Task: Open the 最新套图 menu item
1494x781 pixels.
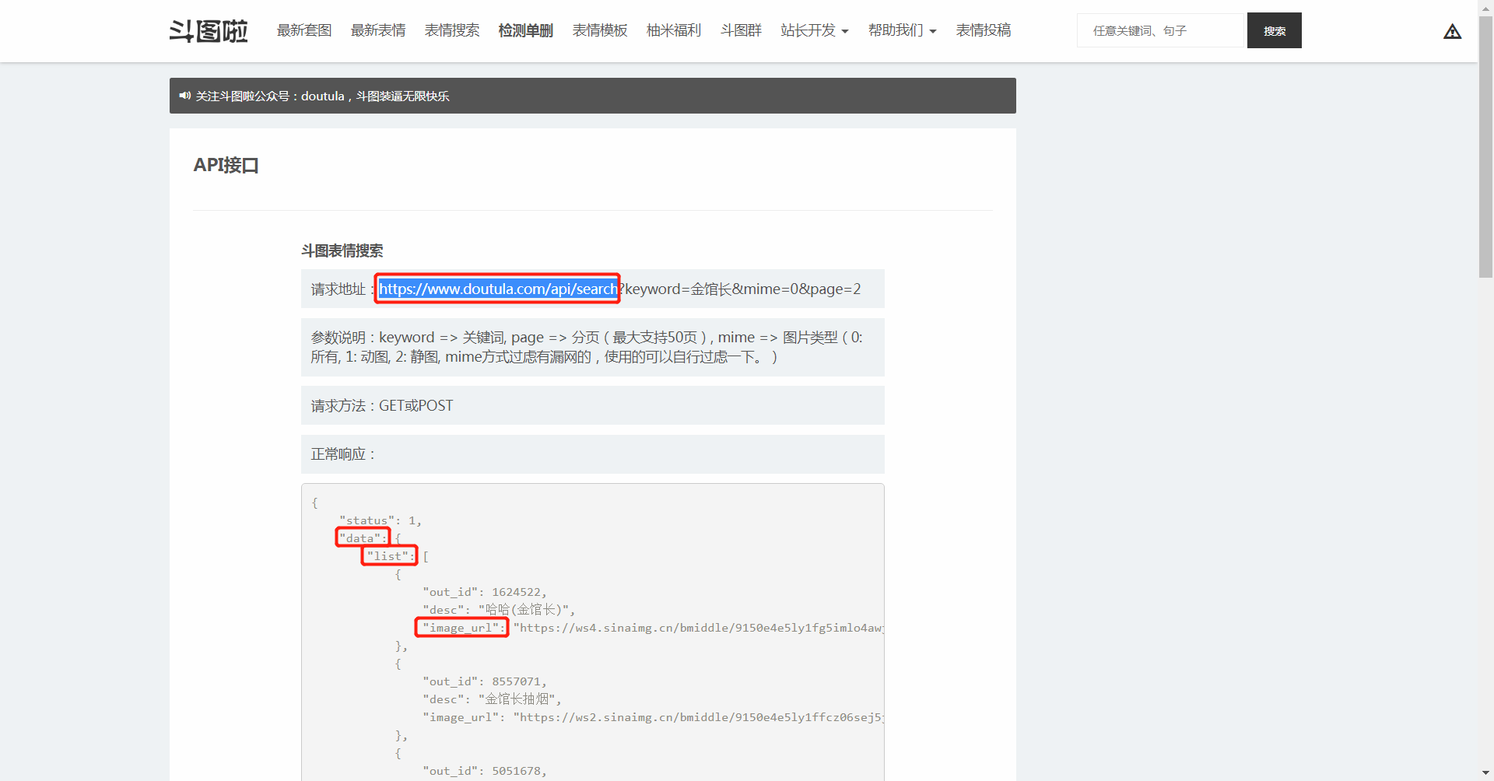Action: tap(304, 30)
